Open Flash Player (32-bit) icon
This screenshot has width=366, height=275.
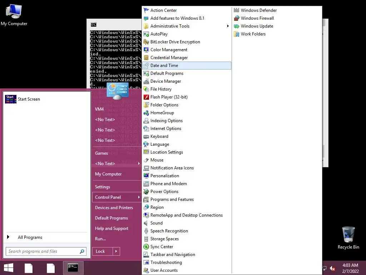coord(146,97)
